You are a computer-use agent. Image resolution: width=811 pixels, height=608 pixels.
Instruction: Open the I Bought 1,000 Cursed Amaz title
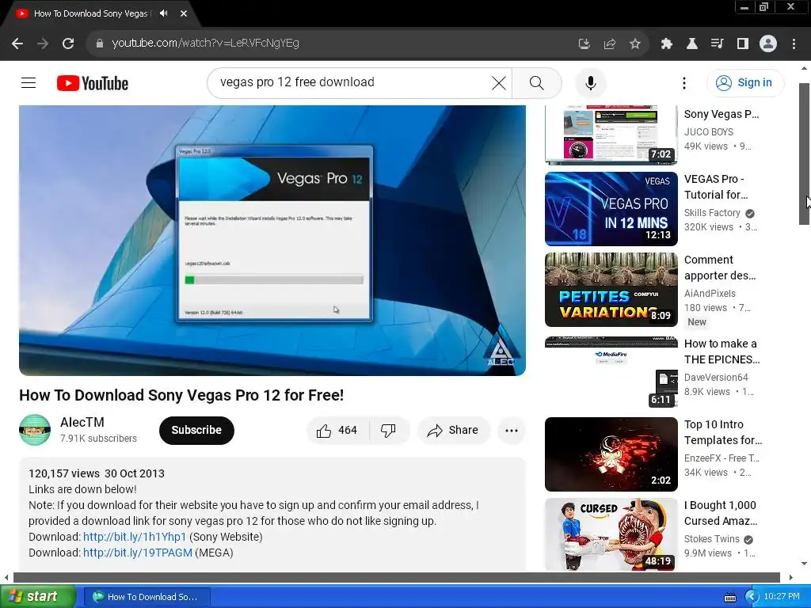tap(721, 513)
